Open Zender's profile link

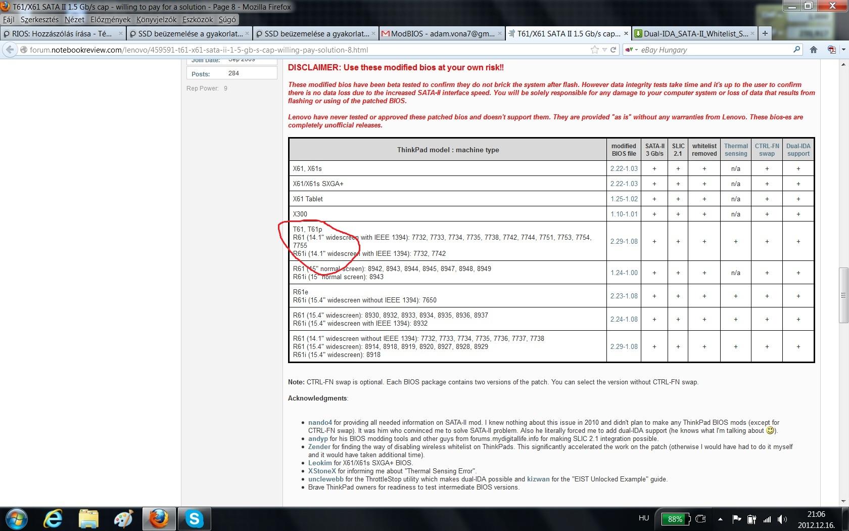[319, 447]
